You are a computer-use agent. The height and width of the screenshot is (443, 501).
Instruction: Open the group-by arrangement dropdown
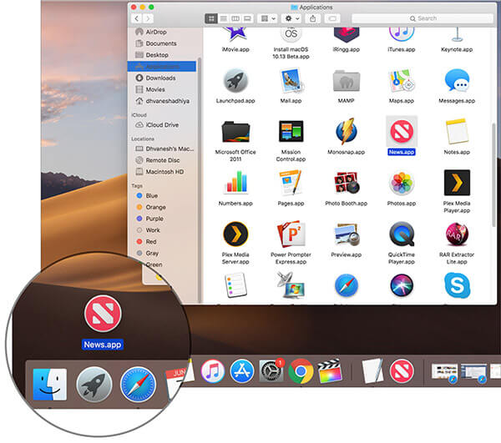coord(268,18)
